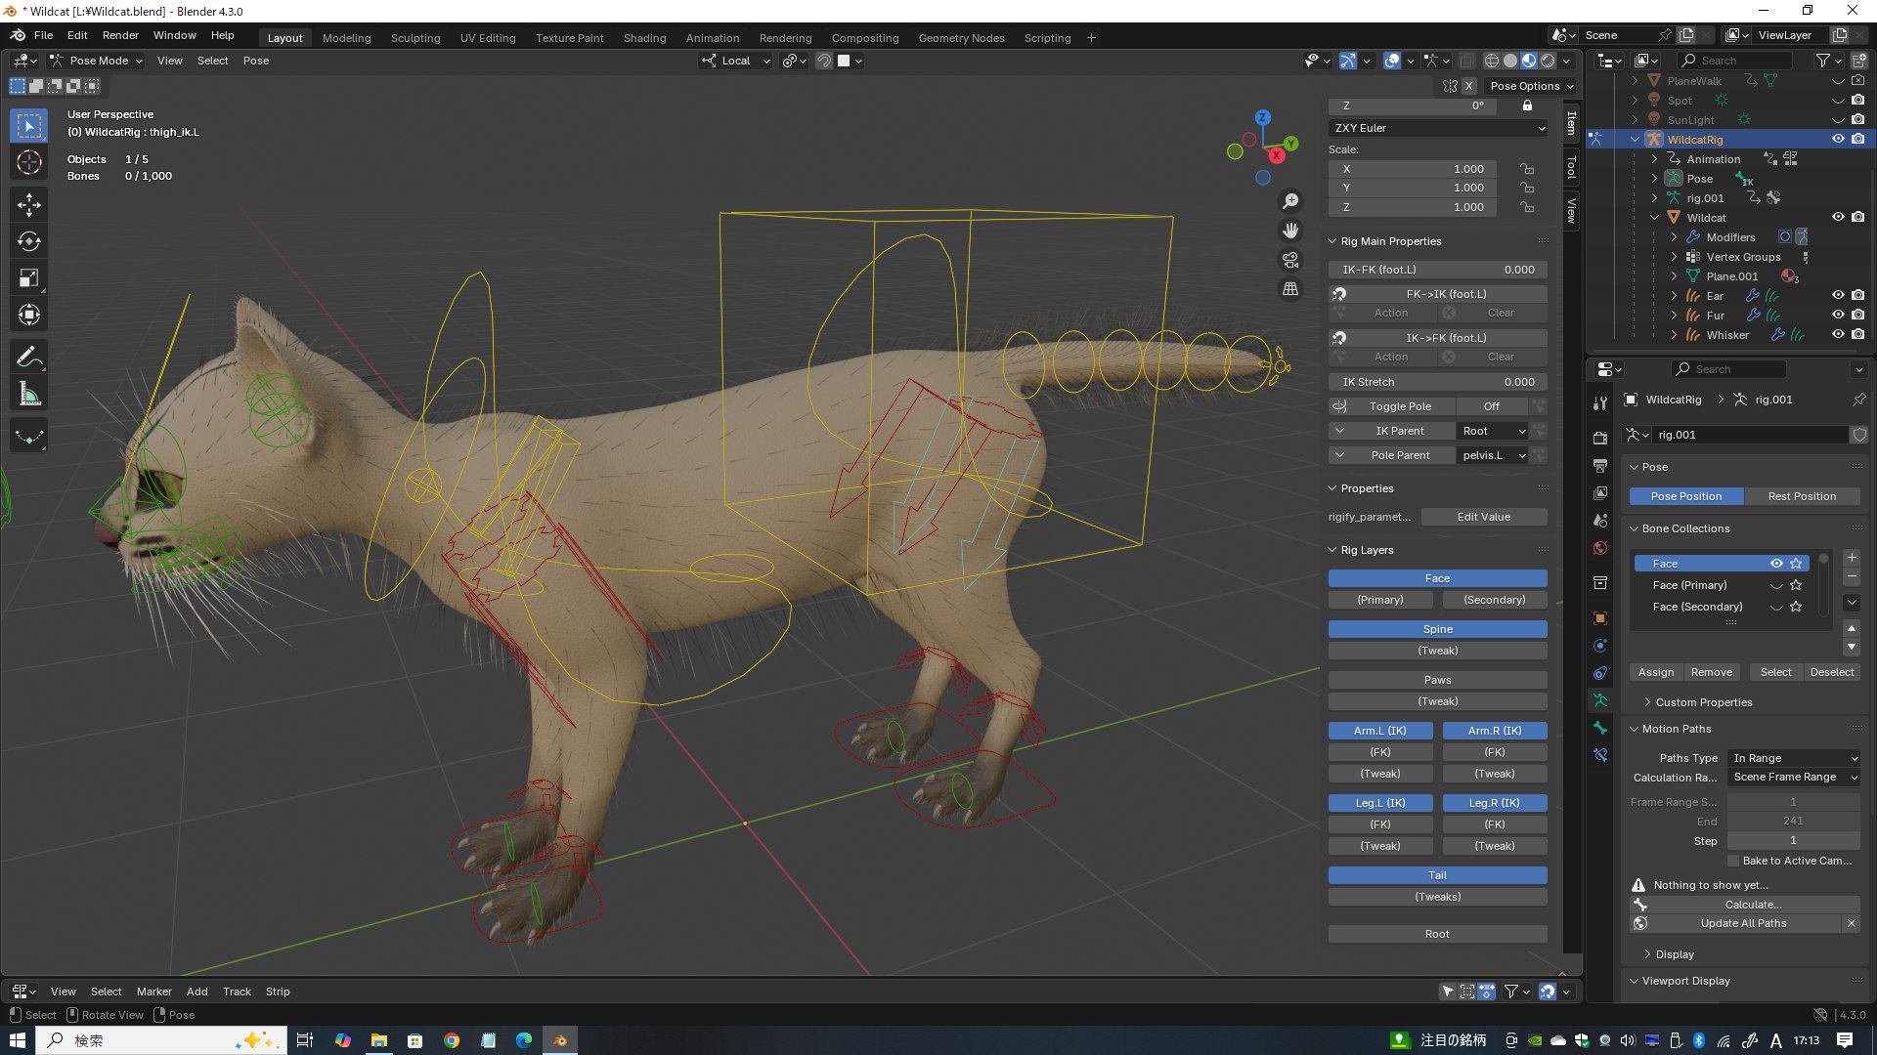This screenshot has height=1055, width=1877.
Task: Open the Render menu
Action: (120, 35)
